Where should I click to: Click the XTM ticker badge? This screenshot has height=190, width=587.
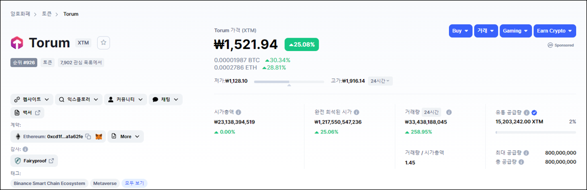click(83, 43)
